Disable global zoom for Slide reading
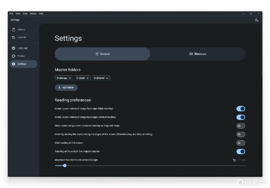 point(240,109)
